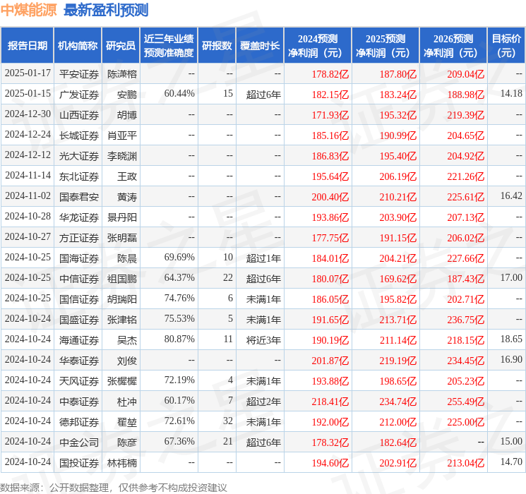
Task: Click researcher name 陈潇榕
Action: [x=122, y=74]
